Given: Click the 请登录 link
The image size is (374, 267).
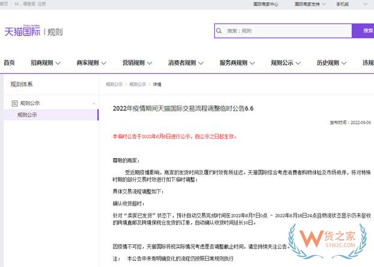Looking at the screenshot, I should [29, 4].
